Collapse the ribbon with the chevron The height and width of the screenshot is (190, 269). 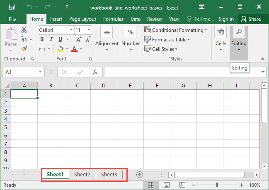(262, 59)
